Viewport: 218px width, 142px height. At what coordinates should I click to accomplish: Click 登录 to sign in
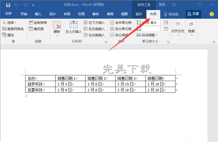(162, 5)
